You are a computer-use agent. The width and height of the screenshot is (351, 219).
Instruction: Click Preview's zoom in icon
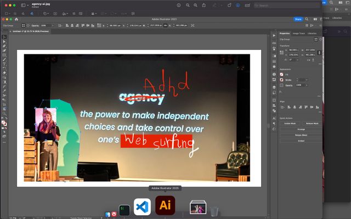tap(195, 5)
